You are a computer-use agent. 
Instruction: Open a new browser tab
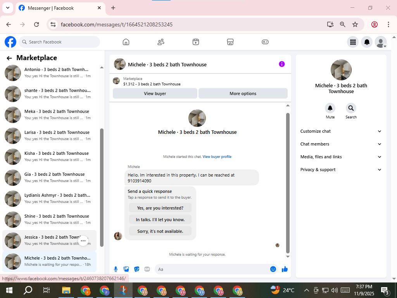[113, 8]
